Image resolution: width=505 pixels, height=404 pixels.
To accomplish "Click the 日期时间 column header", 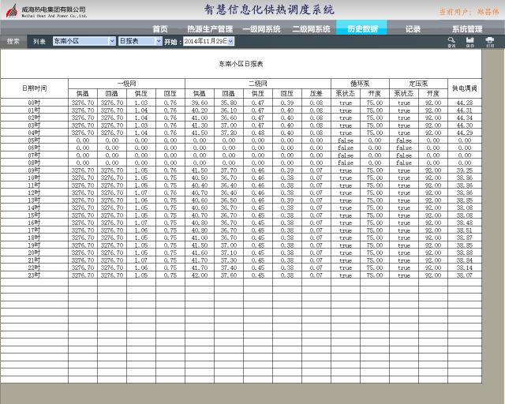I will (x=35, y=88).
